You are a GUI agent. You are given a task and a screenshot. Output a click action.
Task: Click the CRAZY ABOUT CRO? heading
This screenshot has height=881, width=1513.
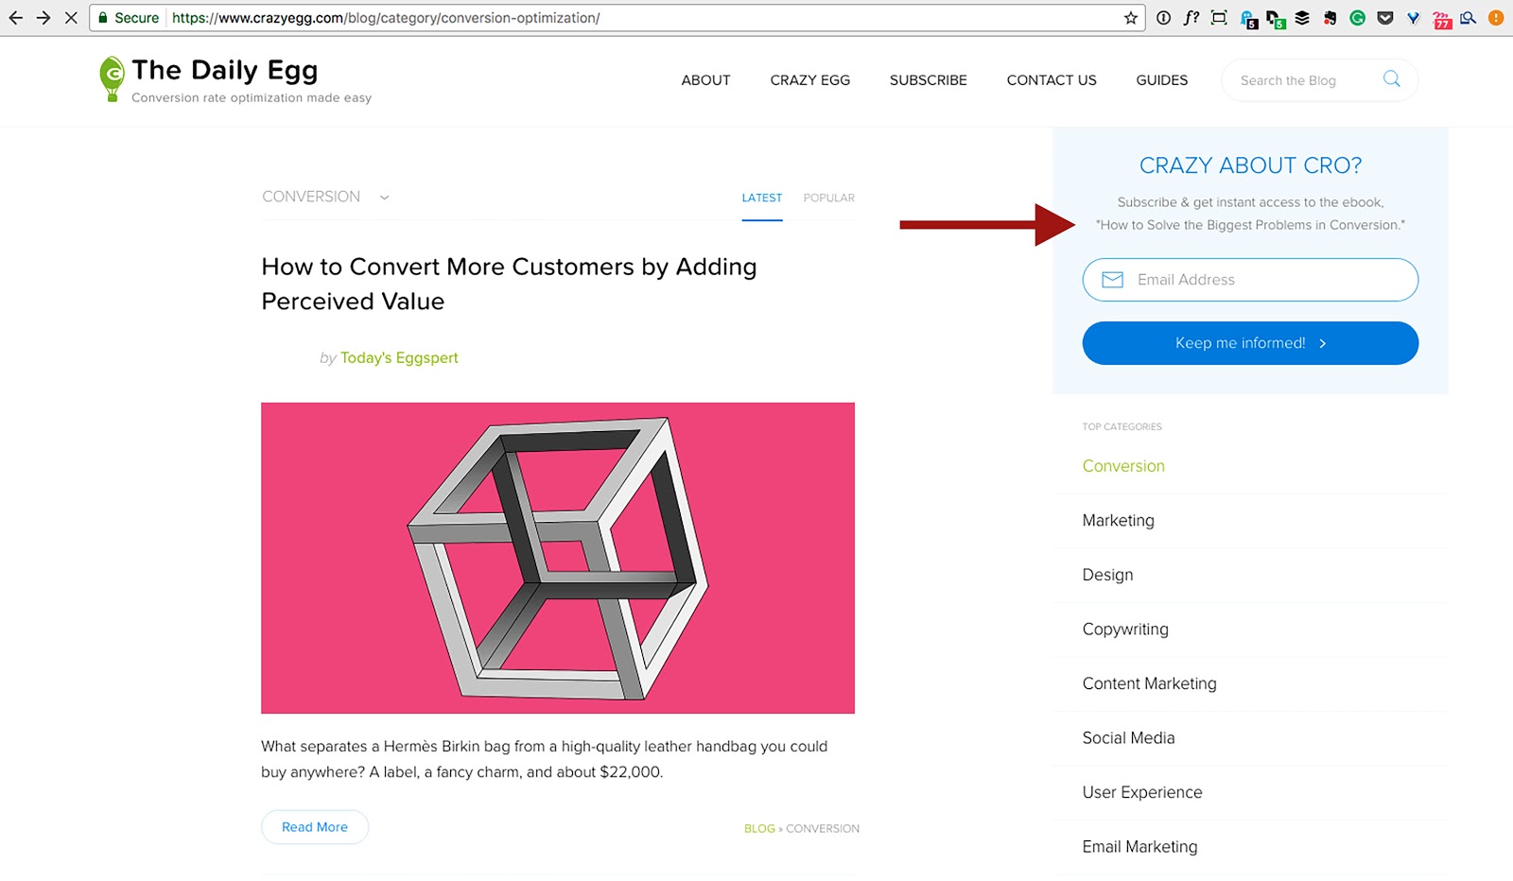(x=1250, y=165)
